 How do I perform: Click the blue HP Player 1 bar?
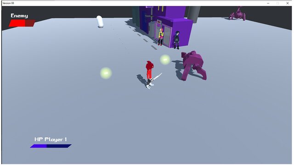51,146
